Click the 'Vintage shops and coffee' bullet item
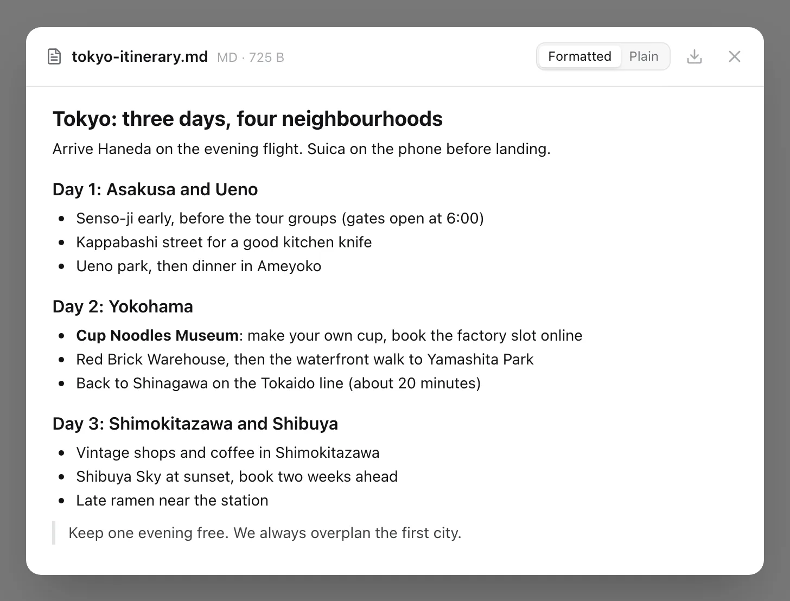 228,452
